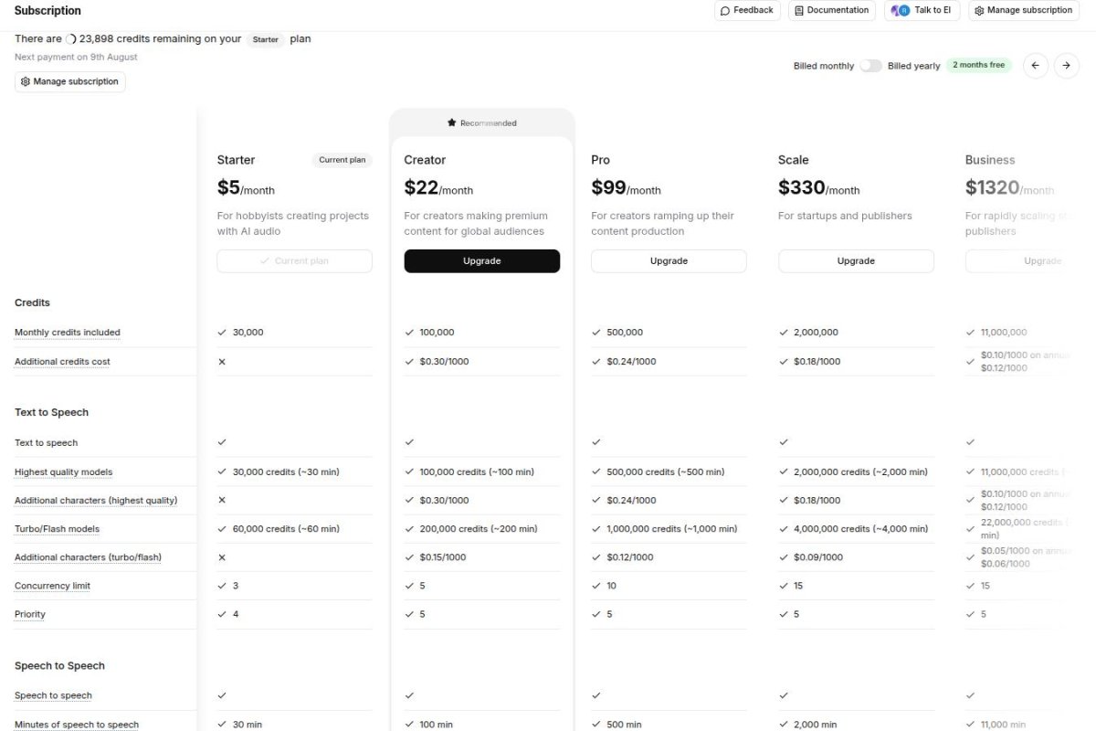This screenshot has height=731, width=1096.
Task: Upgrade to the Scale plan
Action: 856,260
